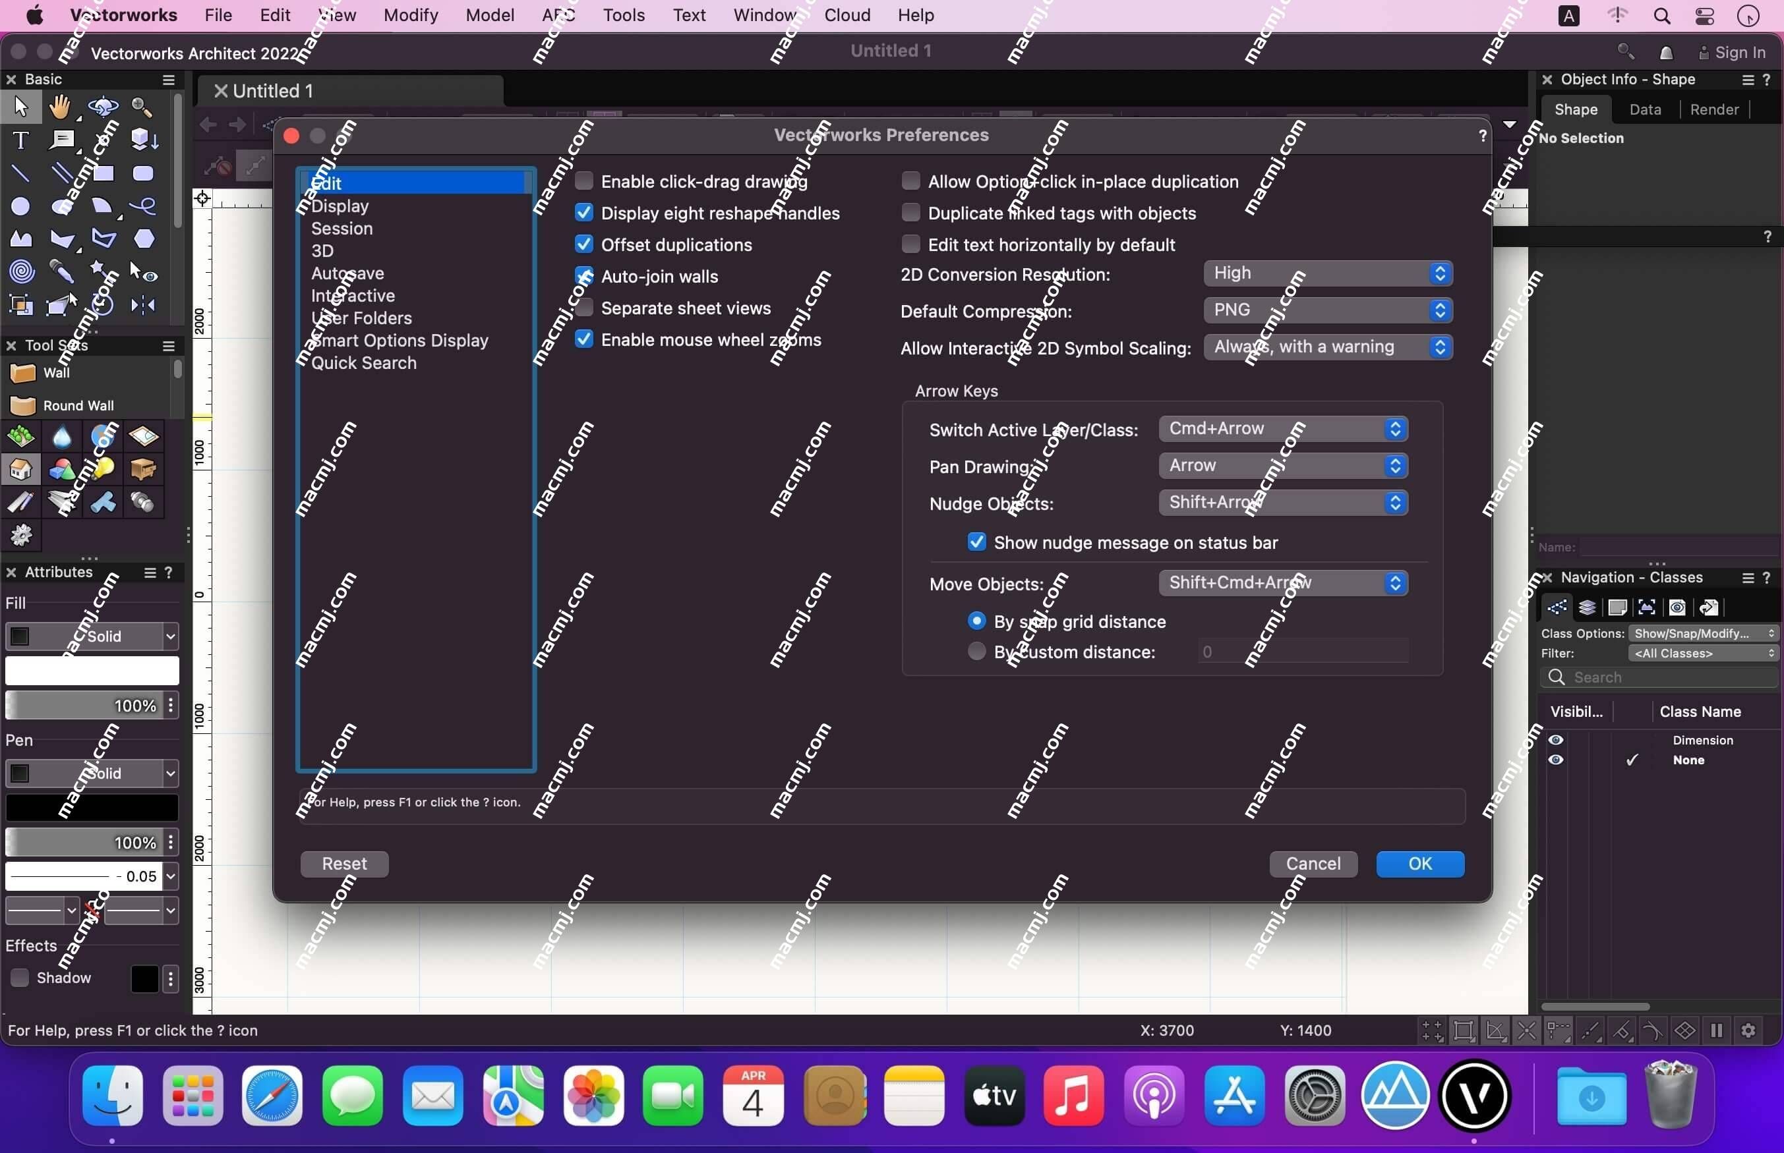Click the Reset button in preferences

coord(343,863)
